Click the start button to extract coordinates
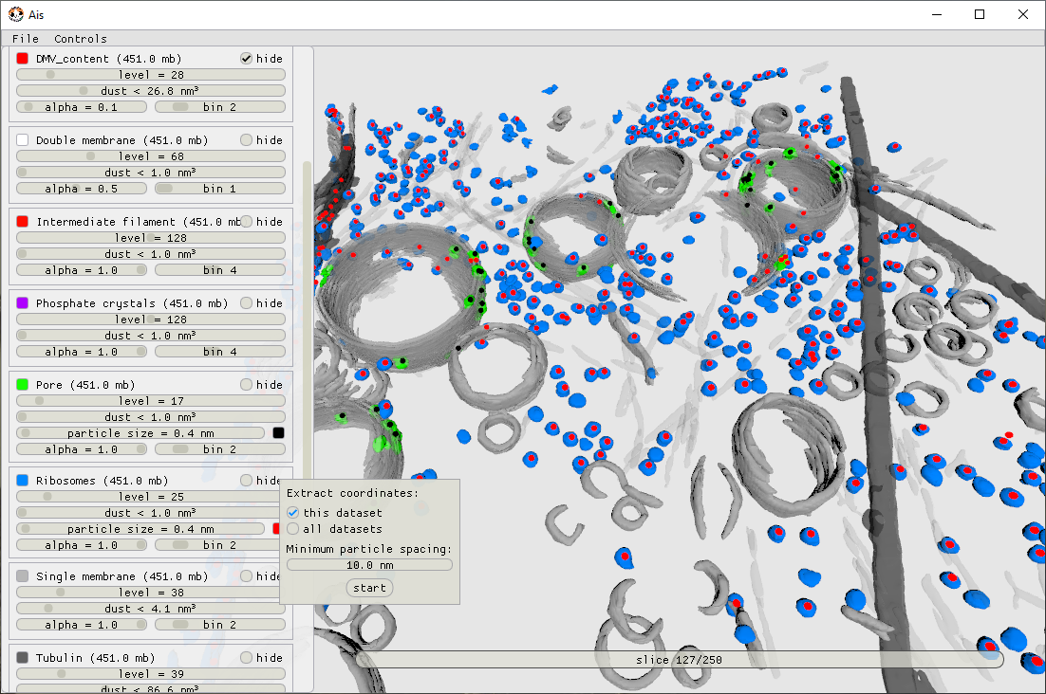 (369, 588)
